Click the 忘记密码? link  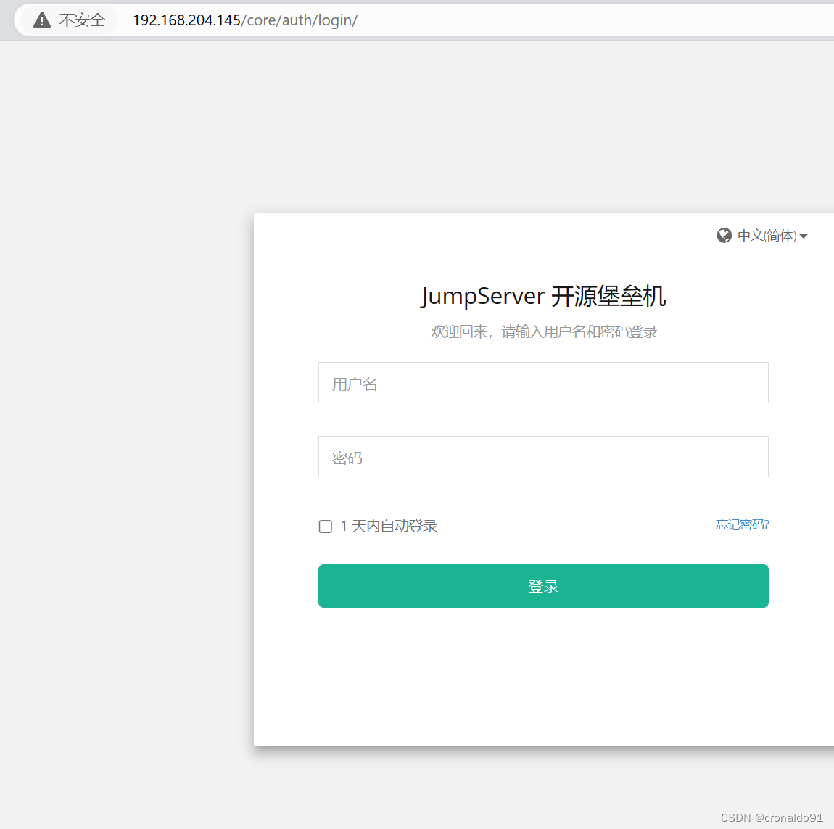click(x=742, y=524)
